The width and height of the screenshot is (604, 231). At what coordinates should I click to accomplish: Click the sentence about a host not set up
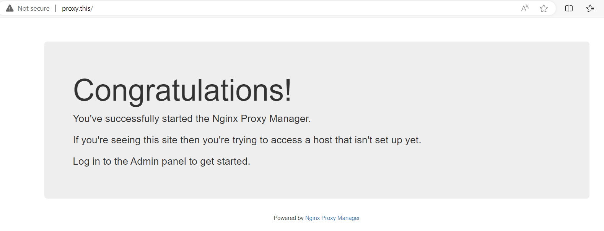click(247, 140)
